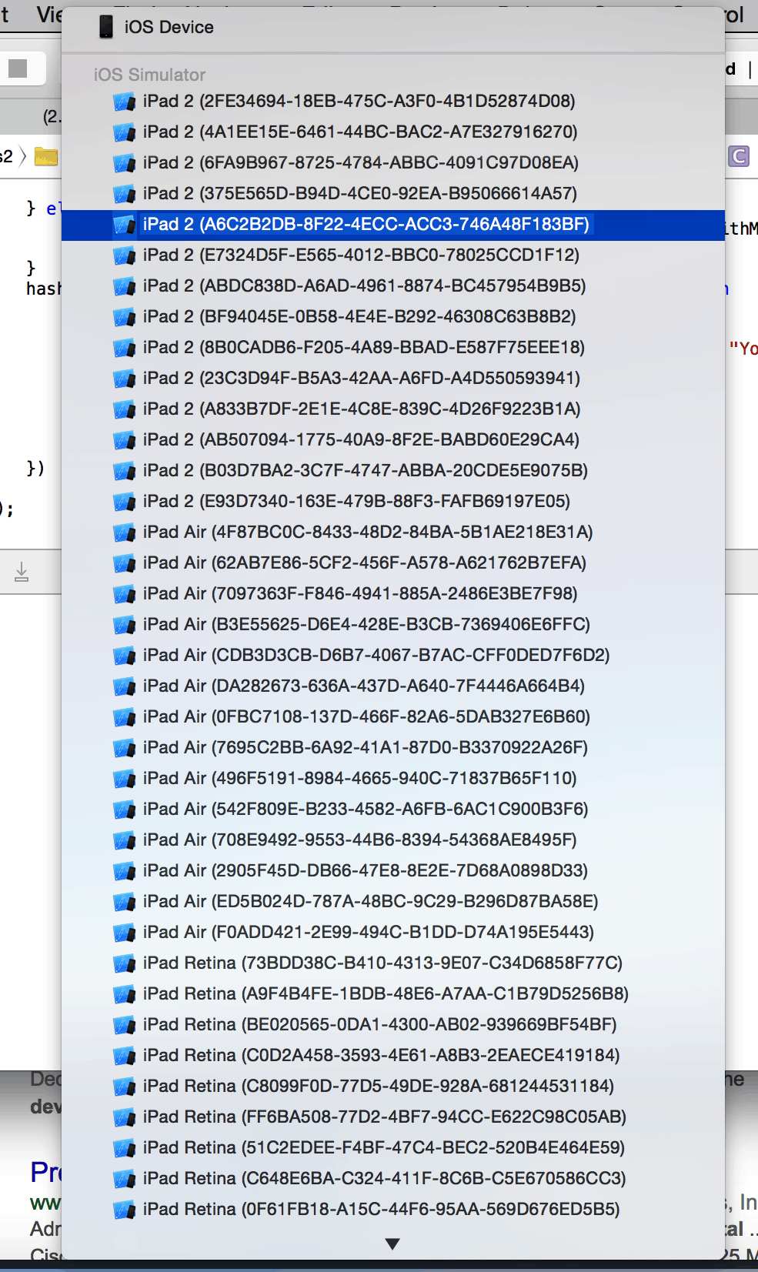Click simulator icon beside iPad Air (62AB7E86-5CF2-456F-A578-A621762B7EFA)

pyautogui.click(x=125, y=563)
